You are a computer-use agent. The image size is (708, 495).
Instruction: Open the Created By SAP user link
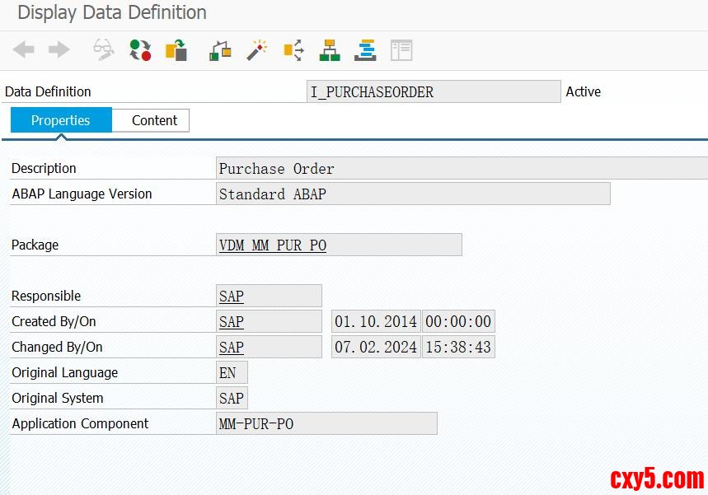point(232,322)
